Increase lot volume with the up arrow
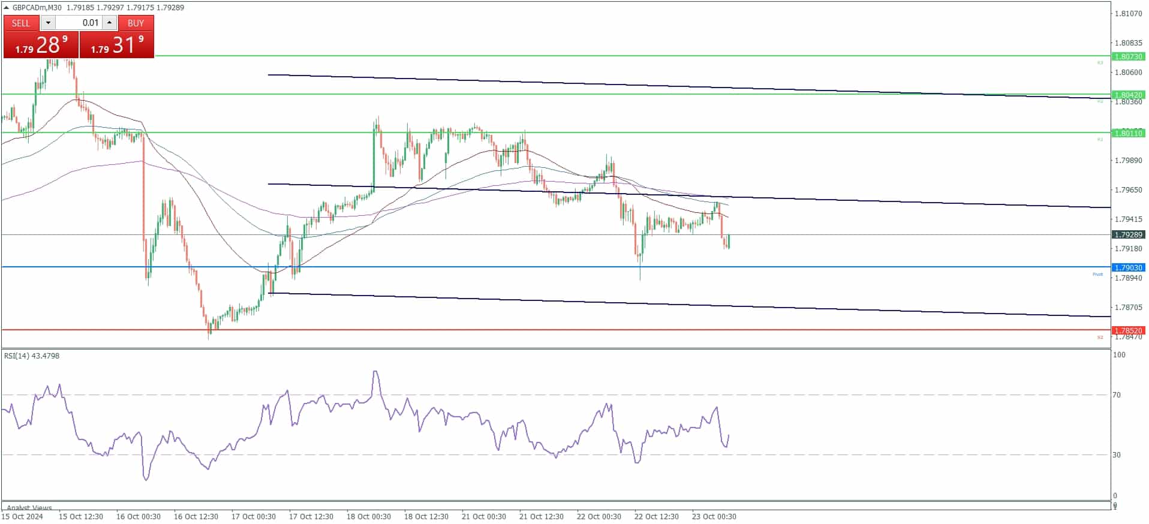Screen dimensions: 1149x524 click(110, 23)
